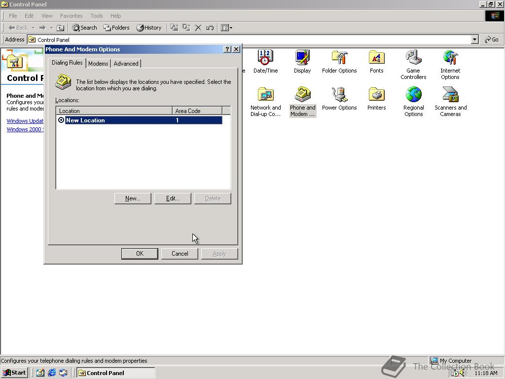Click the Copy To toolbar icon
The image size is (505, 379).
(x=186, y=28)
